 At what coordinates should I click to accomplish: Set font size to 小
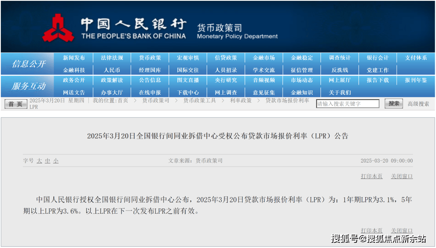[56, 161]
